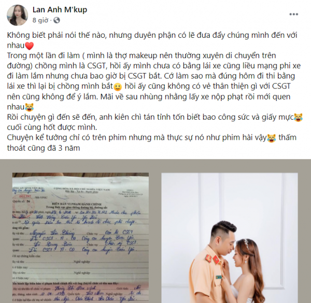
Task: Click the globe public privacy icon
Action: pyautogui.click(x=56, y=20)
